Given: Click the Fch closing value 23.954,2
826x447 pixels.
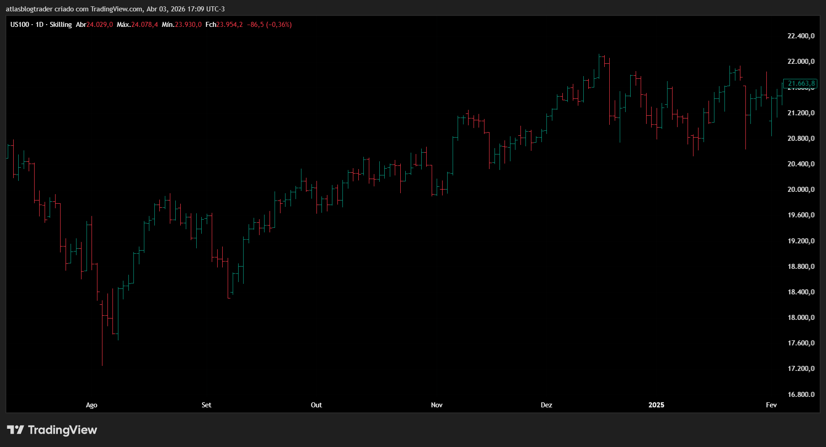Looking at the screenshot, I should click(229, 25).
